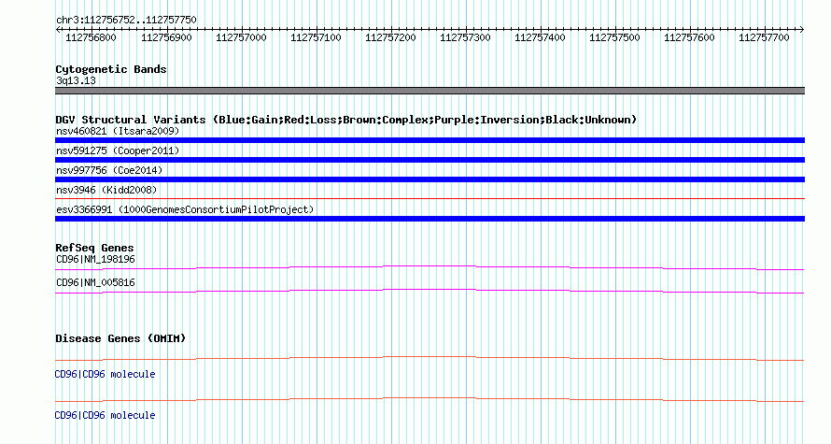Click the second orange OMIM CD96 gene line

coord(430,399)
